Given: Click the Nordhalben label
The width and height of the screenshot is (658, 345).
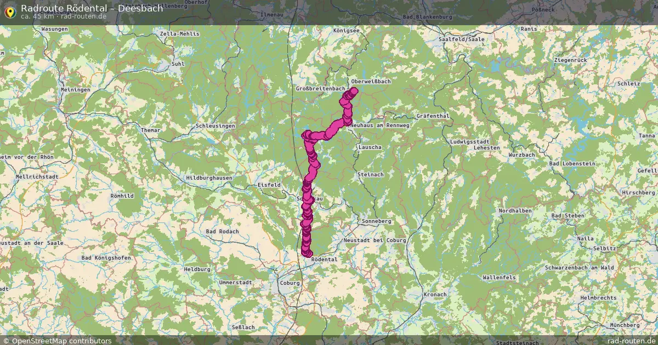Looking at the screenshot, I should 515,211.
